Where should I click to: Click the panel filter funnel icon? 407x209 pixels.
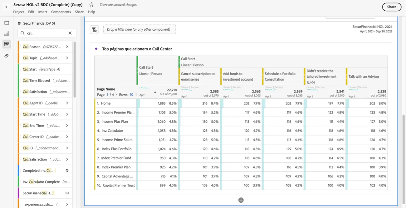[94, 30]
